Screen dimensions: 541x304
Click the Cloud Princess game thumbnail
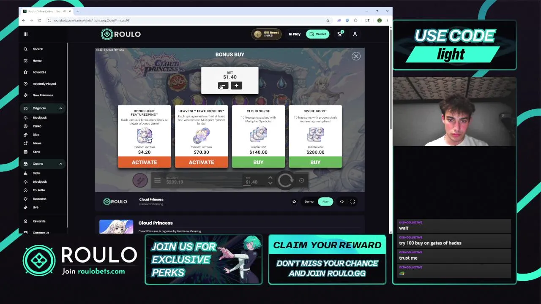pyautogui.click(x=116, y=227)
